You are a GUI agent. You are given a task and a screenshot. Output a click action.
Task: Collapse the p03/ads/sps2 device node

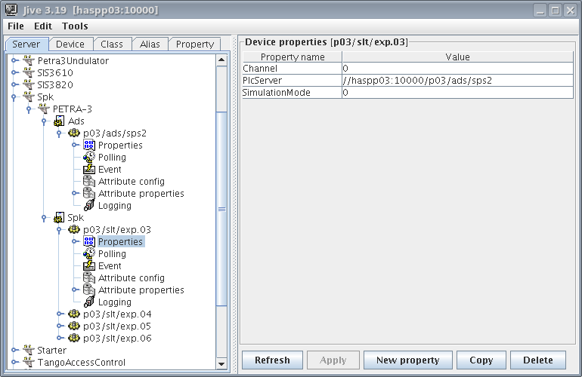click(59, 133)
